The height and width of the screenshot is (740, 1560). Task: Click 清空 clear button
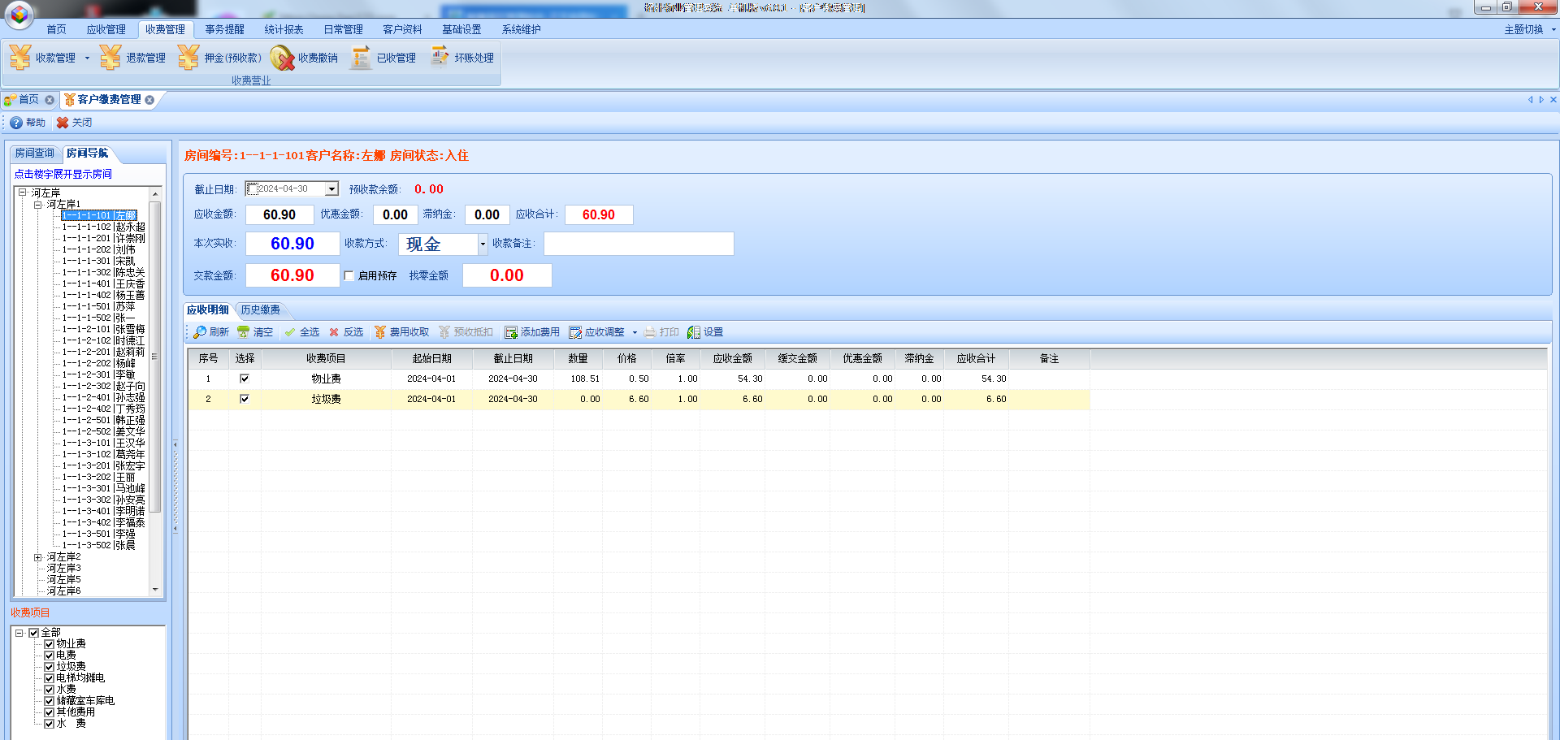tap(254, 332)
